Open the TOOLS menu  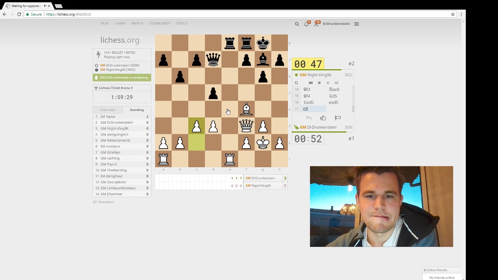tap(182, 23)
